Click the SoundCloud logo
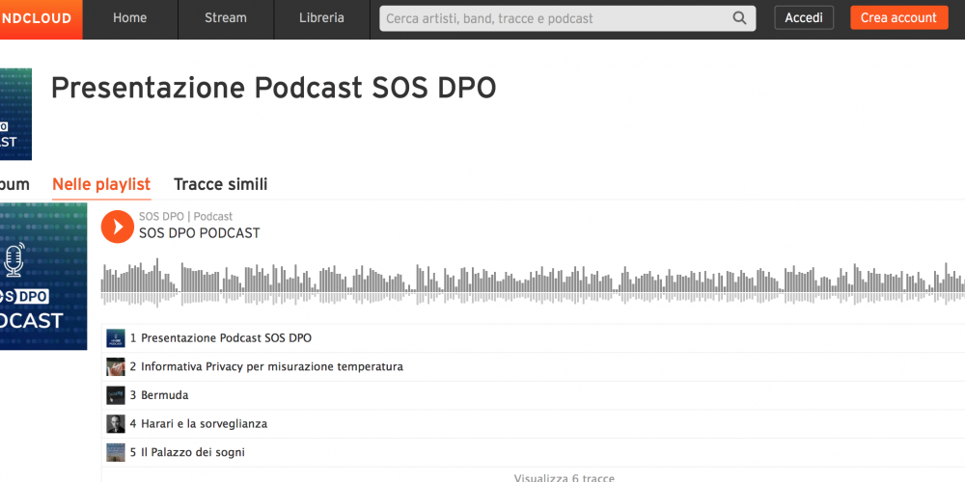 pos(41,19)
